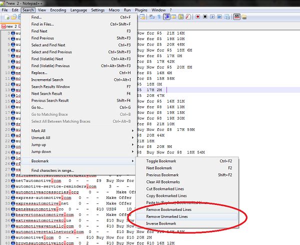This screenshot has height=245, width=300.
Task: Toggle the bookmark marker on line 13
Action: pos(13,90)
